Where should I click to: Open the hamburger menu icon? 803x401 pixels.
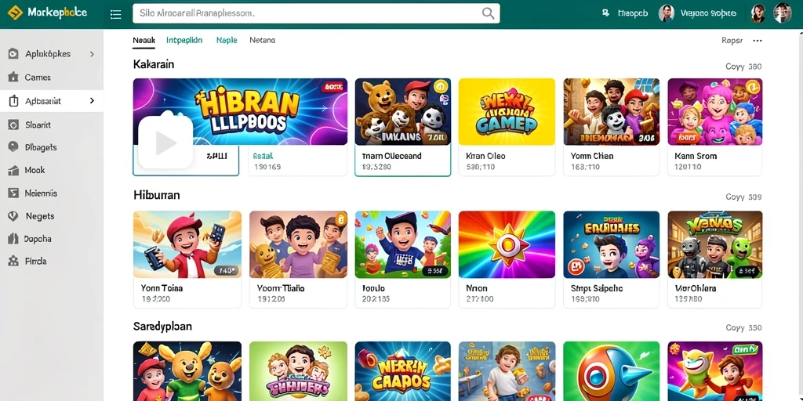point(116,14)
